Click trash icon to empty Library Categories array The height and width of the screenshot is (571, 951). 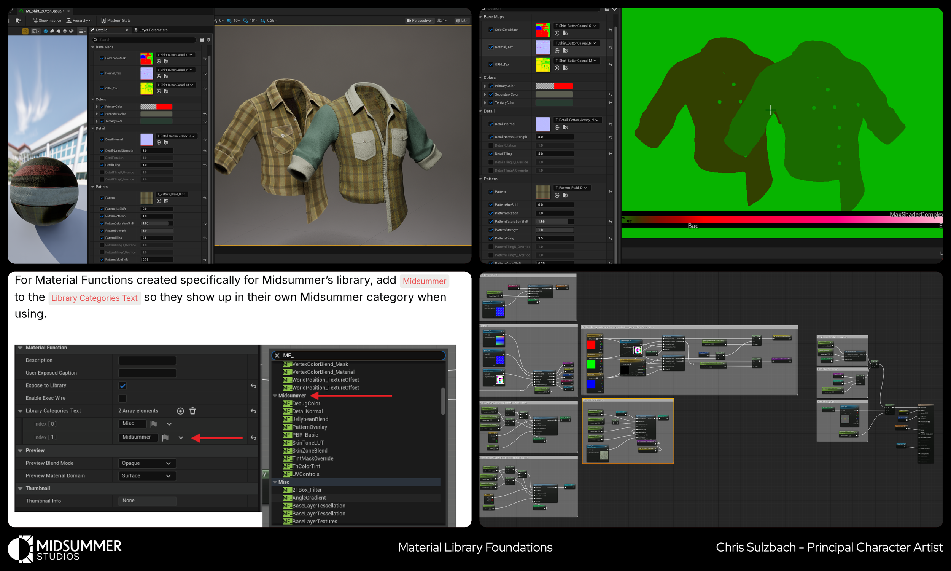(x=192, y=411)
